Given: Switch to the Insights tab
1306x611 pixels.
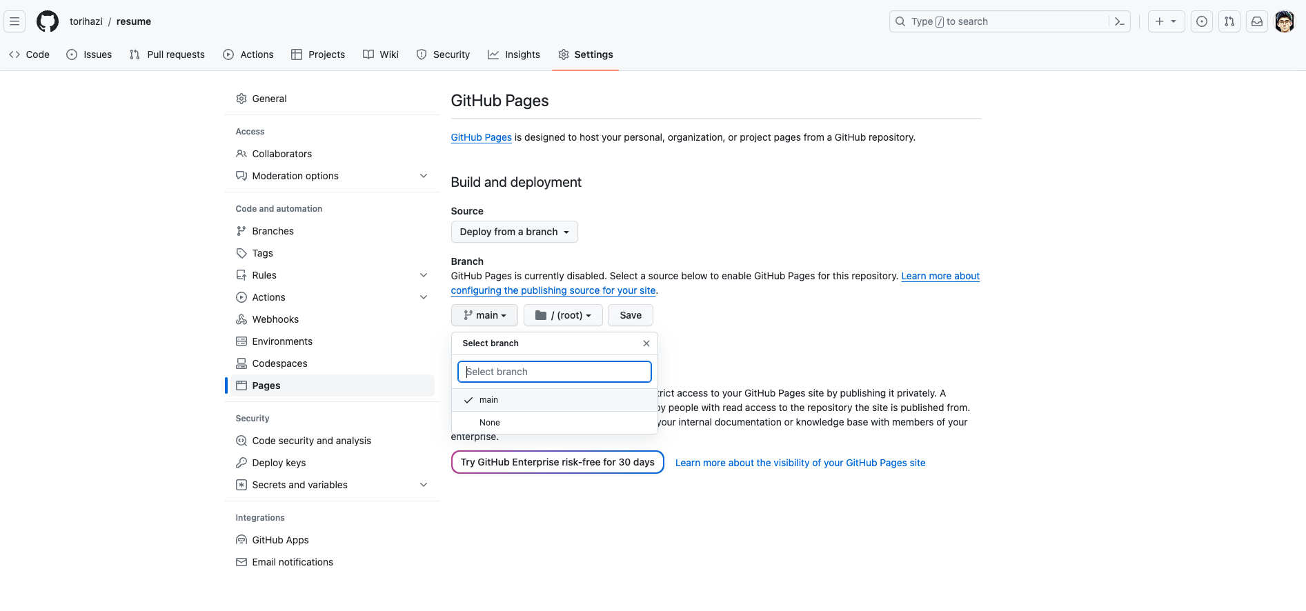Looking at the screenshot, I should coord(514,54).
